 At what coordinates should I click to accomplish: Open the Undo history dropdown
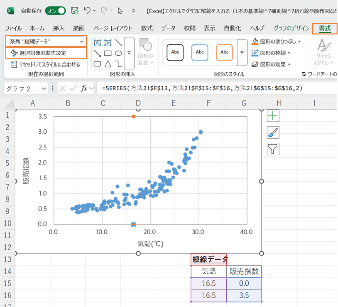click(94, 10)
